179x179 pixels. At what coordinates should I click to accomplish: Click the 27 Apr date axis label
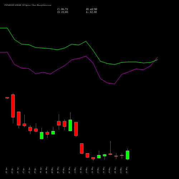[24, 170]
